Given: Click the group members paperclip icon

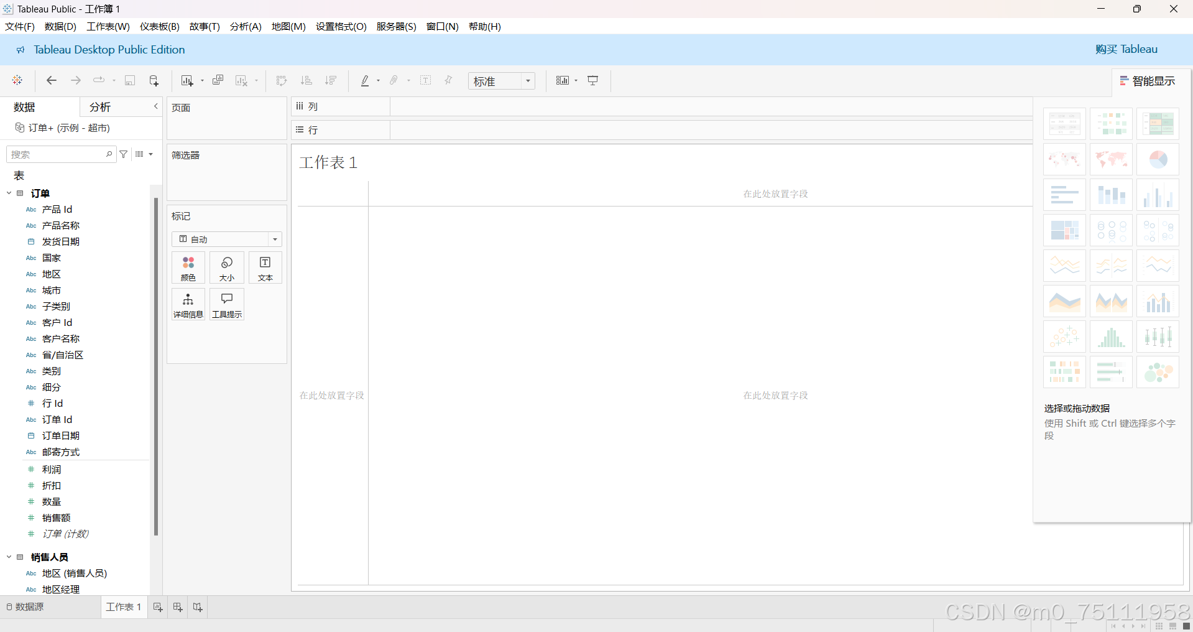Looking at the screenshot, I should coord(394,80).
